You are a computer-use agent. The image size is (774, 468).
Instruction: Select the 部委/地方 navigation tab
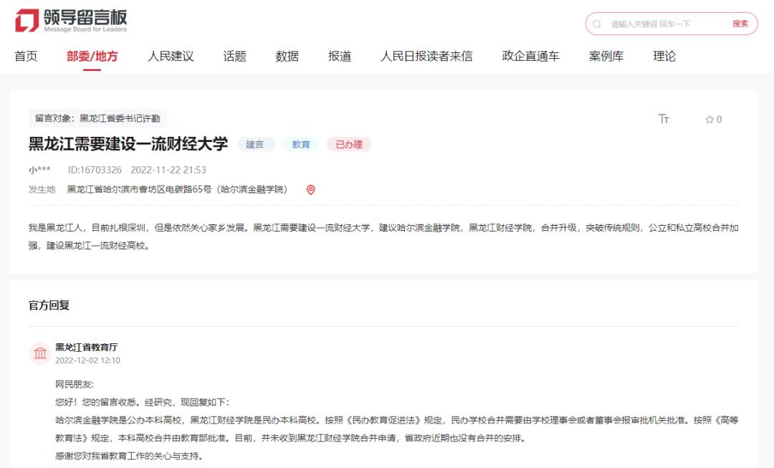coord(92,57)
